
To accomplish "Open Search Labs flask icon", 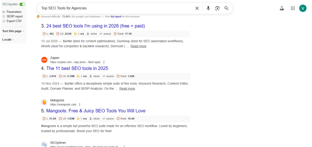I will [x=282, y=8].
